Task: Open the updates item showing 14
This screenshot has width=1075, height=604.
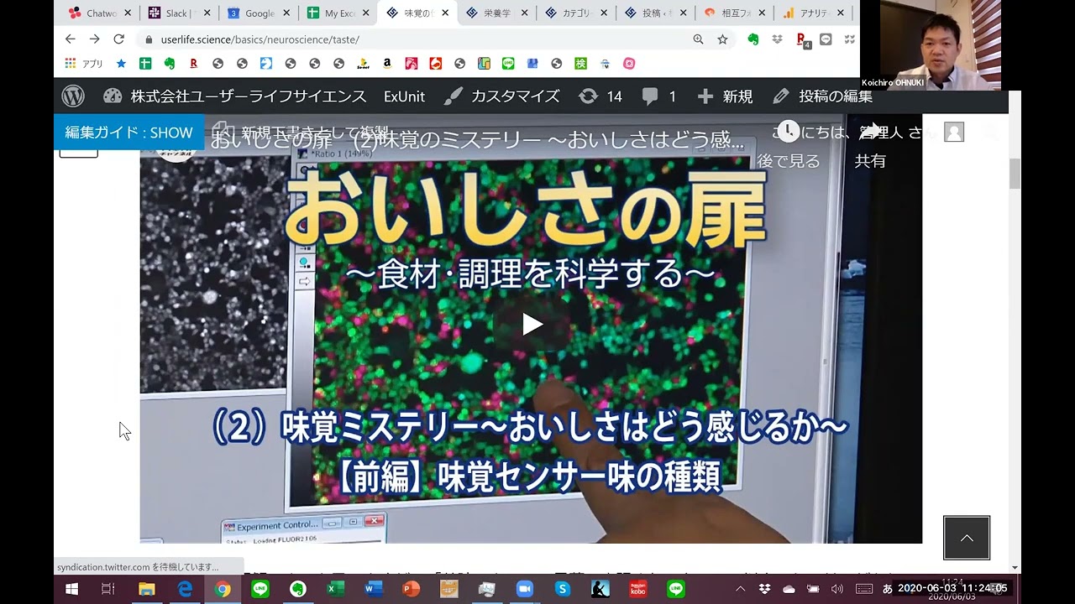Action: [600, 96]
